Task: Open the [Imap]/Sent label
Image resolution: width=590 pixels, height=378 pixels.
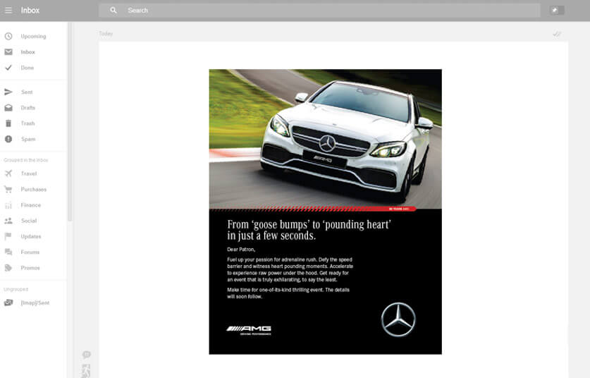Action: tap(35, 303)
